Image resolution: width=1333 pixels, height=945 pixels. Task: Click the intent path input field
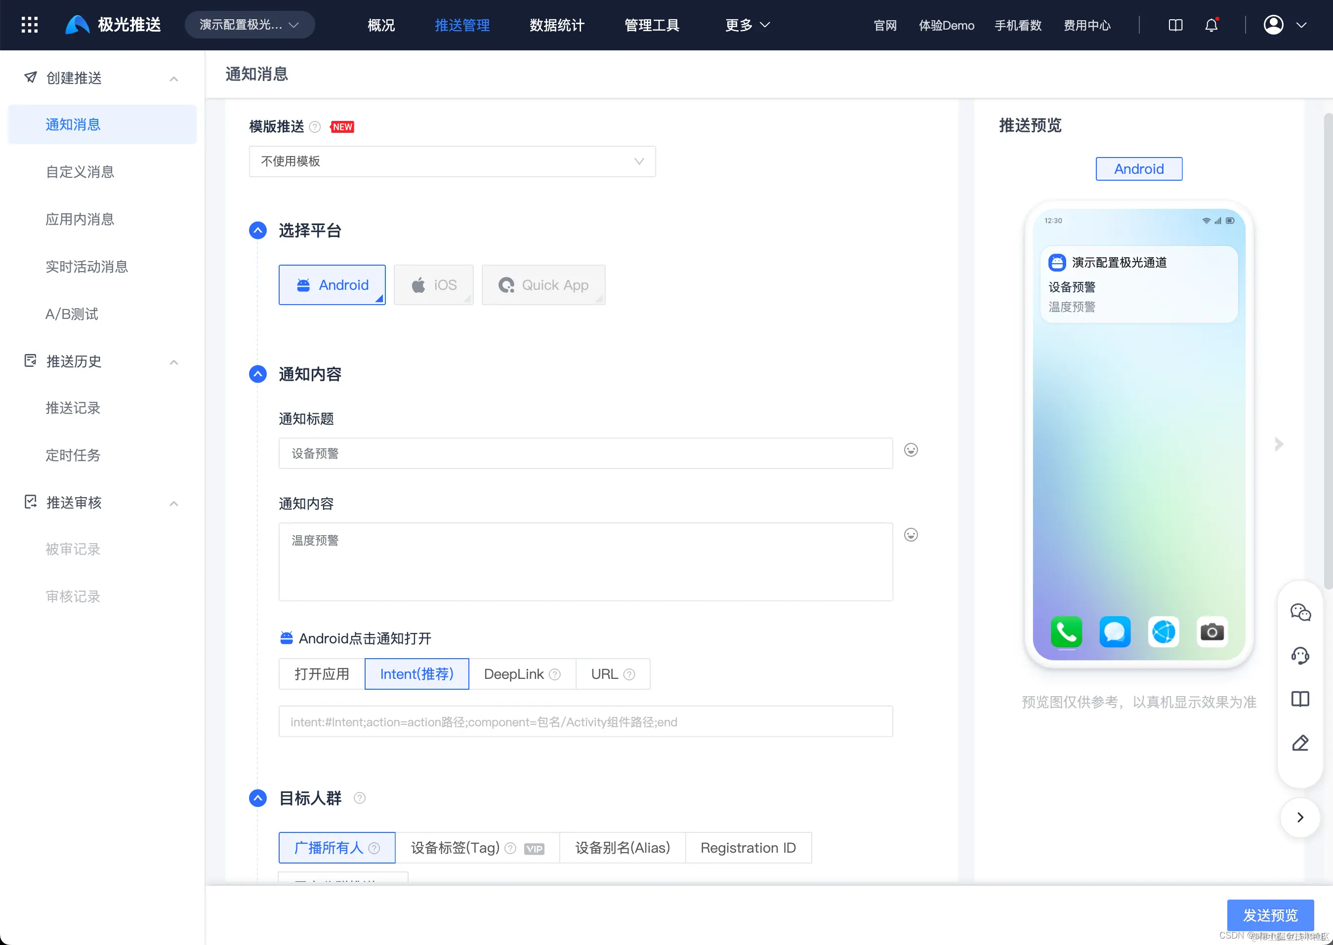point(585,721)
